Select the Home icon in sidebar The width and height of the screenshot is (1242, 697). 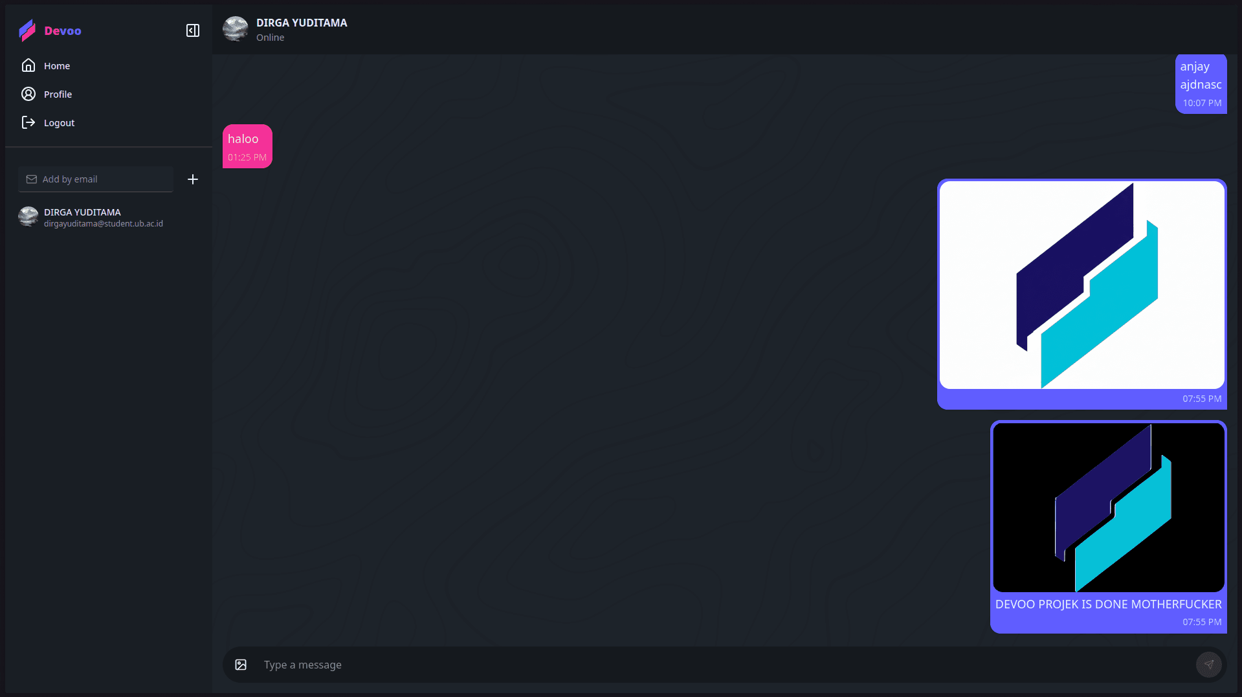(28, 65)
